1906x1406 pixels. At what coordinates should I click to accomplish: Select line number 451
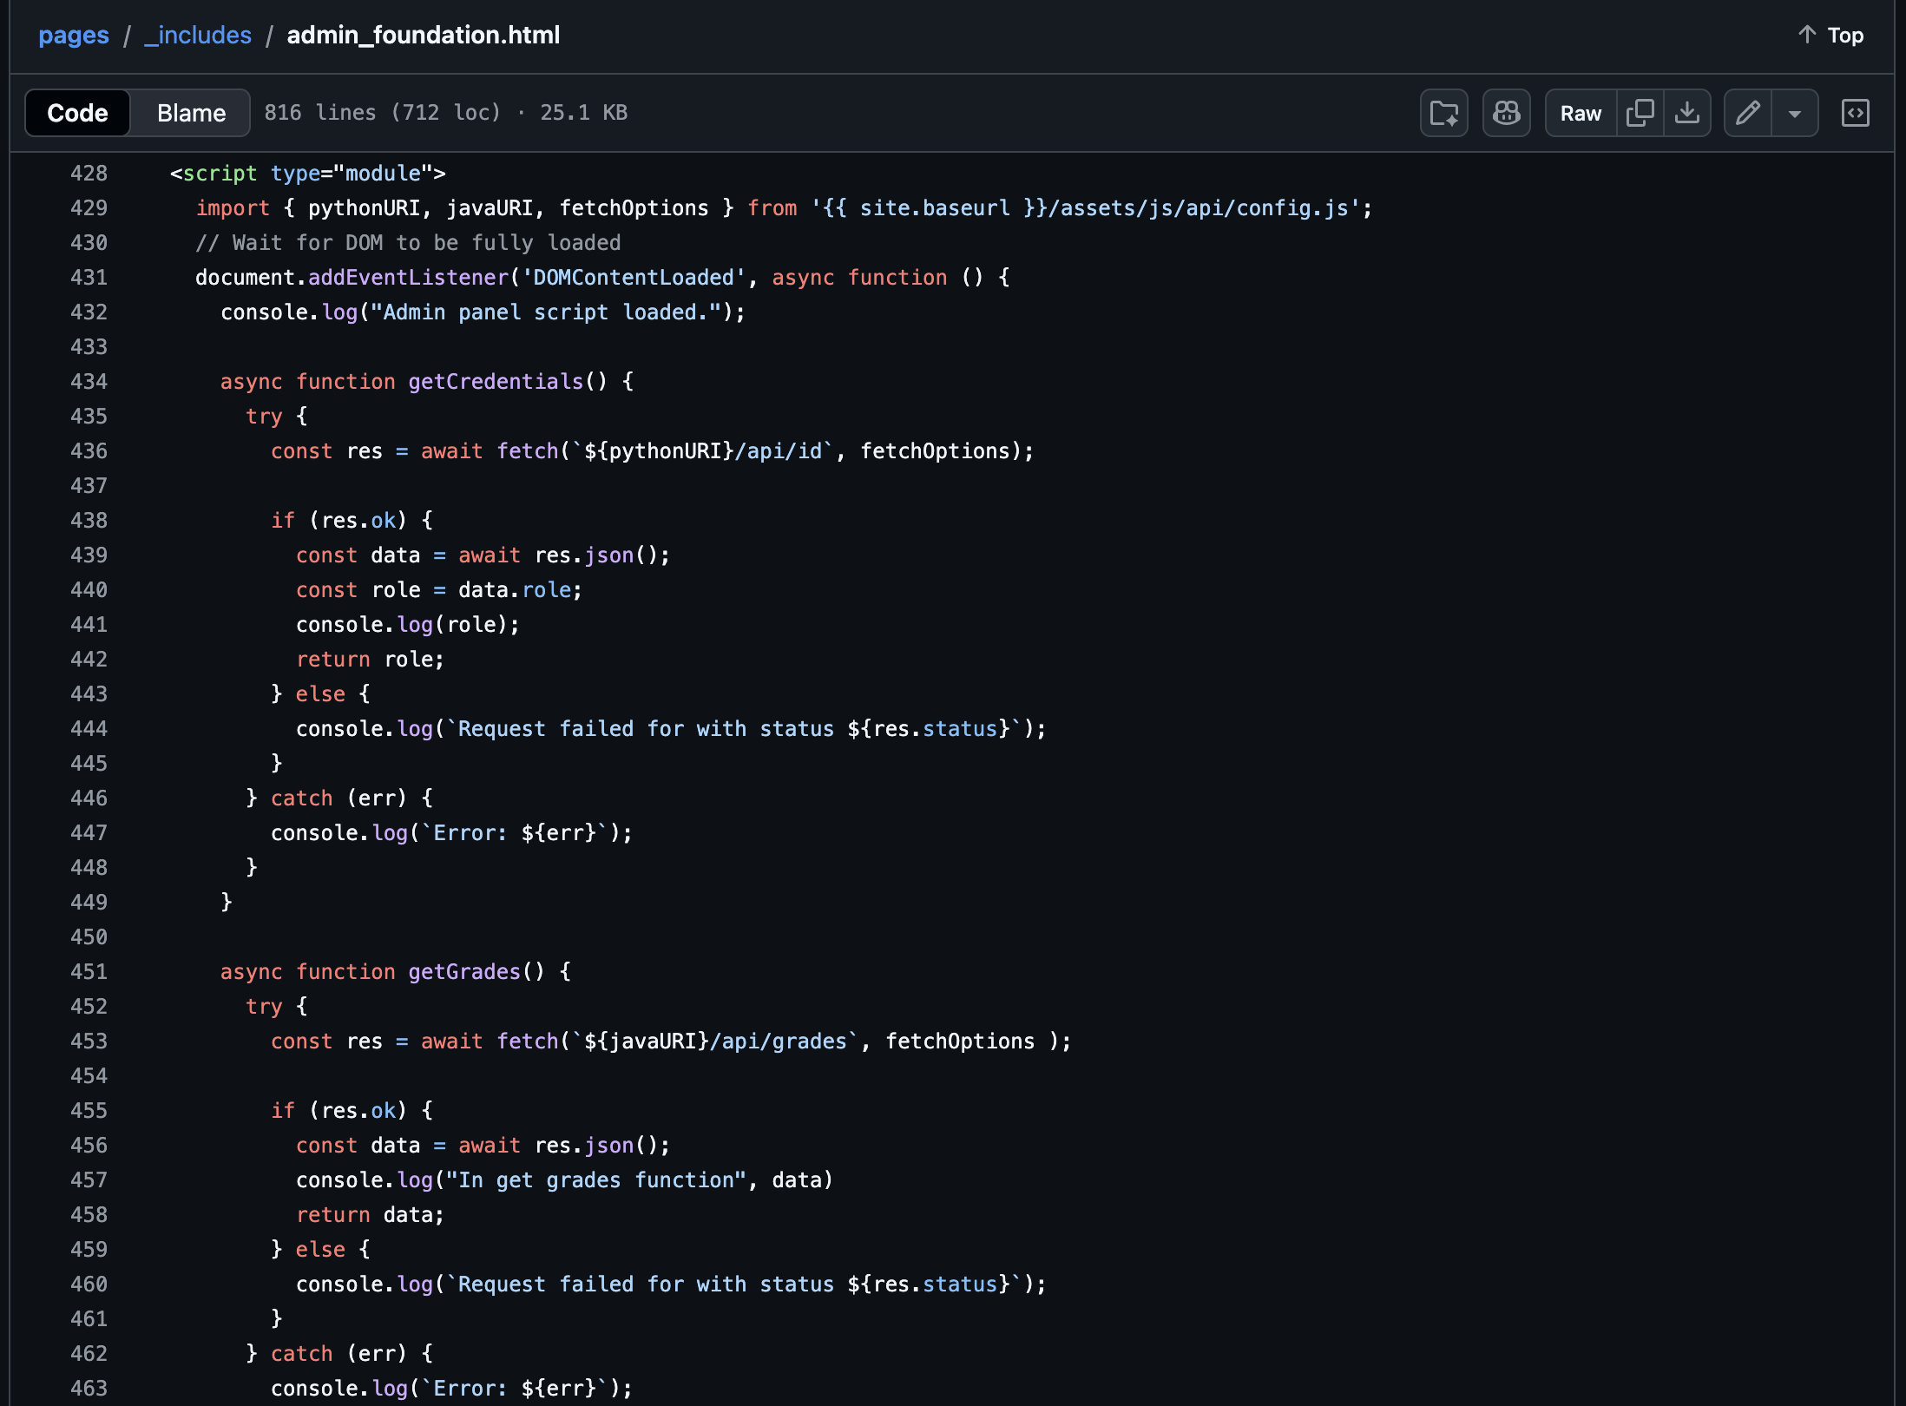[x=89, y=971]
